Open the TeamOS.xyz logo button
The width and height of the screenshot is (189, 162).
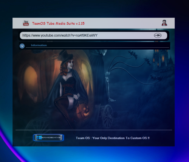[48, 138]
